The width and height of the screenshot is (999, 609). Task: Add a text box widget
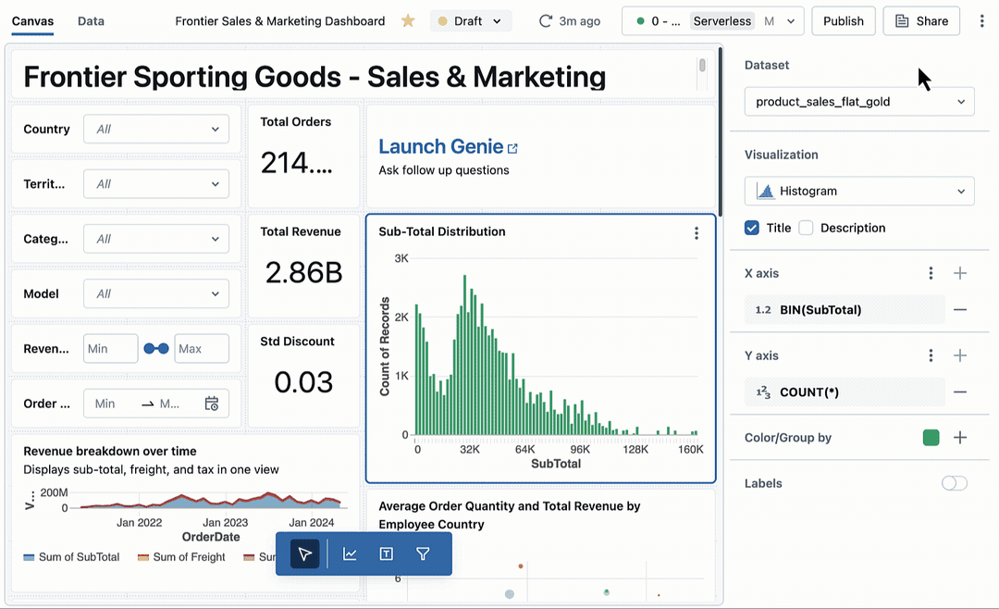386,554
